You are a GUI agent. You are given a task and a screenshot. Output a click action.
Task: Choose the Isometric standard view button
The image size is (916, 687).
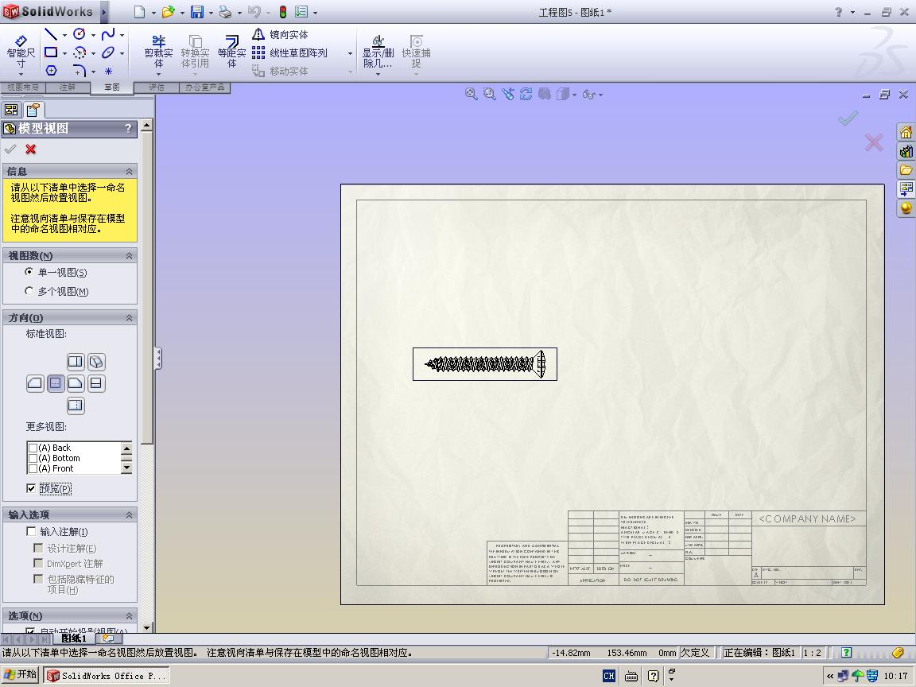pos(96,362)
